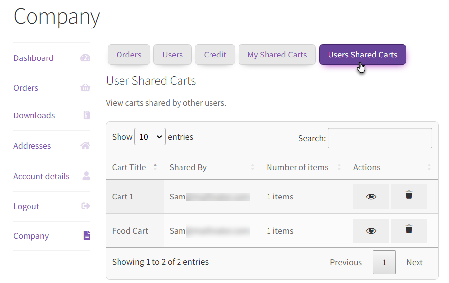The height and width of the screenshot is (283, 449).
Task: Open the Dashboard sidebar link
Action: click(33, 58)
